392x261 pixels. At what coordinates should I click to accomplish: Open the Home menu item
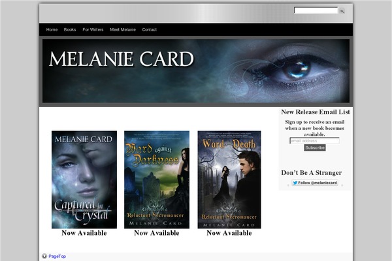(52, 29)
